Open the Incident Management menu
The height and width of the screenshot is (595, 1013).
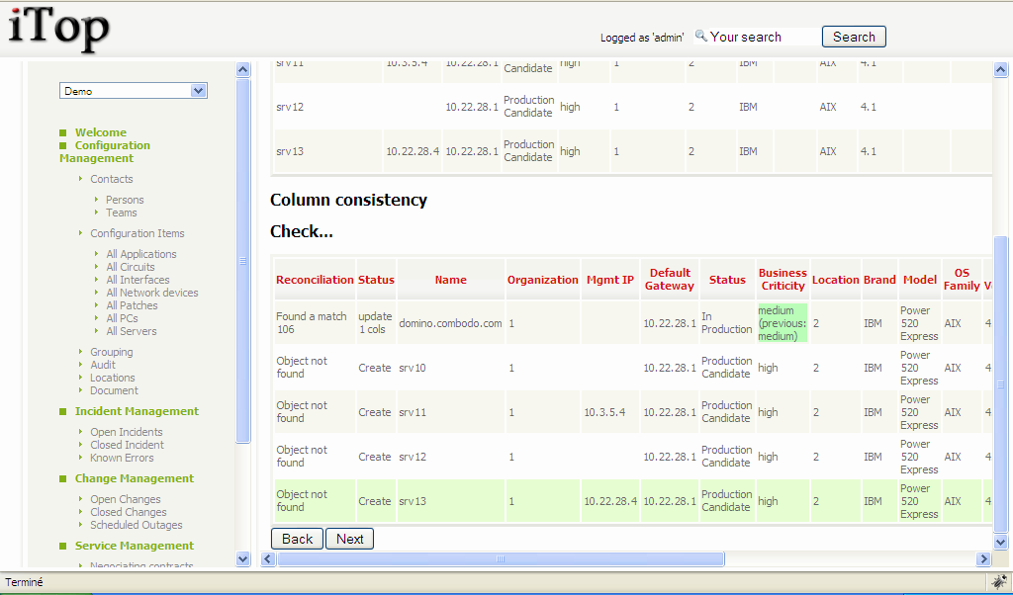click(137, 411)
